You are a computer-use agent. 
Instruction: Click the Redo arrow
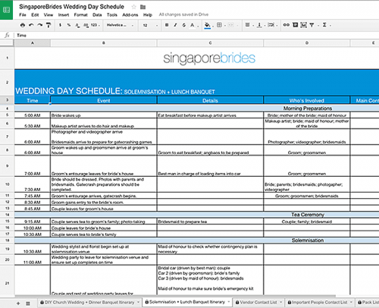(x=40, y=25)
